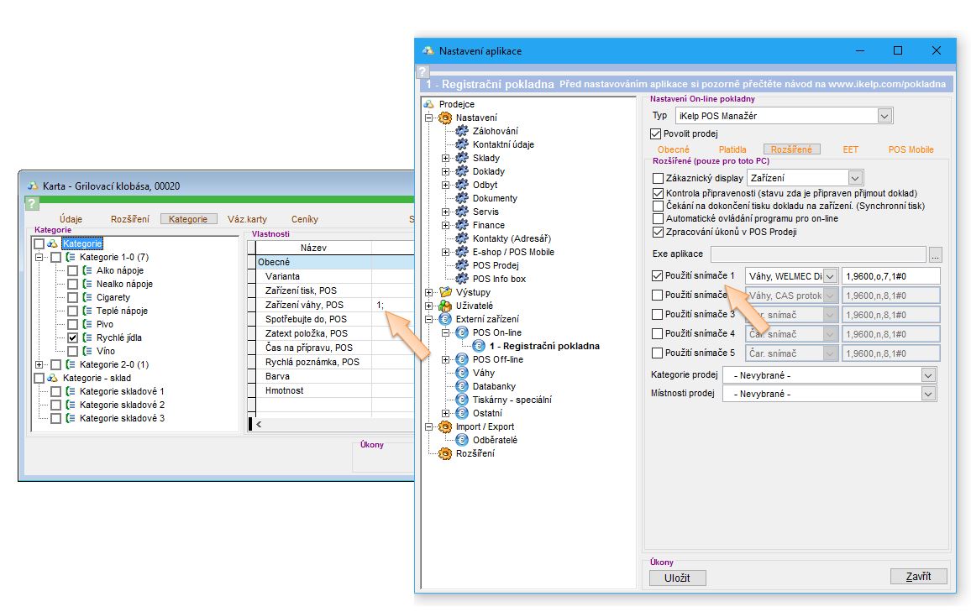Click the gear icon next to Zálohování
This screenshot has width=971, height=612.
pyautogui.click(x=461, y=131)
